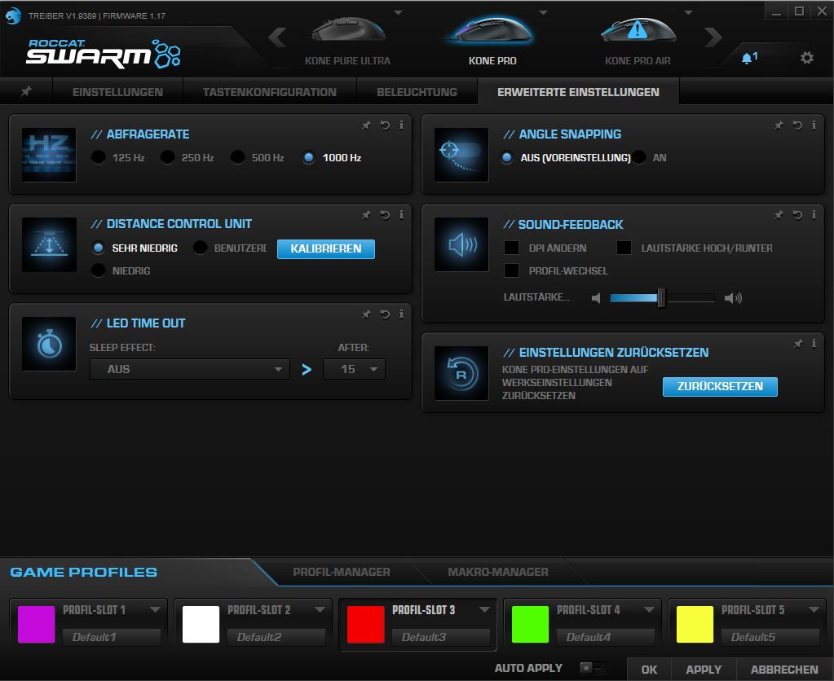834x681 pixels.
Task: Open the Makro-Manager tab
Action: pyautogui.click(x=498, y=572)
